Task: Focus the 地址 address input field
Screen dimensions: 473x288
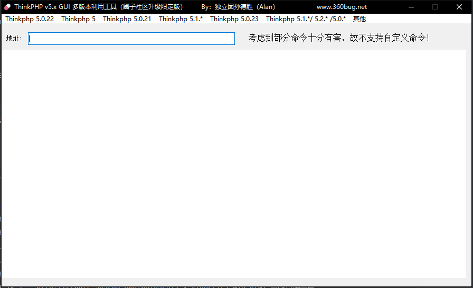Action: (131, 39)
